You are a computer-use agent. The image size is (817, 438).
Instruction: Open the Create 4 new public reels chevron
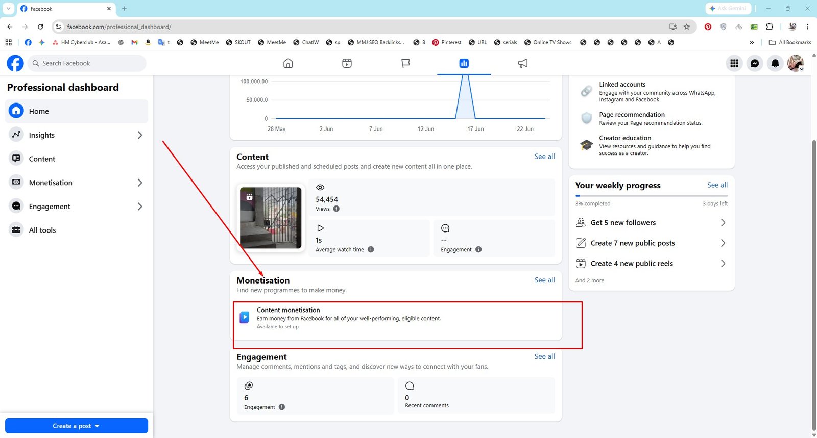(723, 264)
